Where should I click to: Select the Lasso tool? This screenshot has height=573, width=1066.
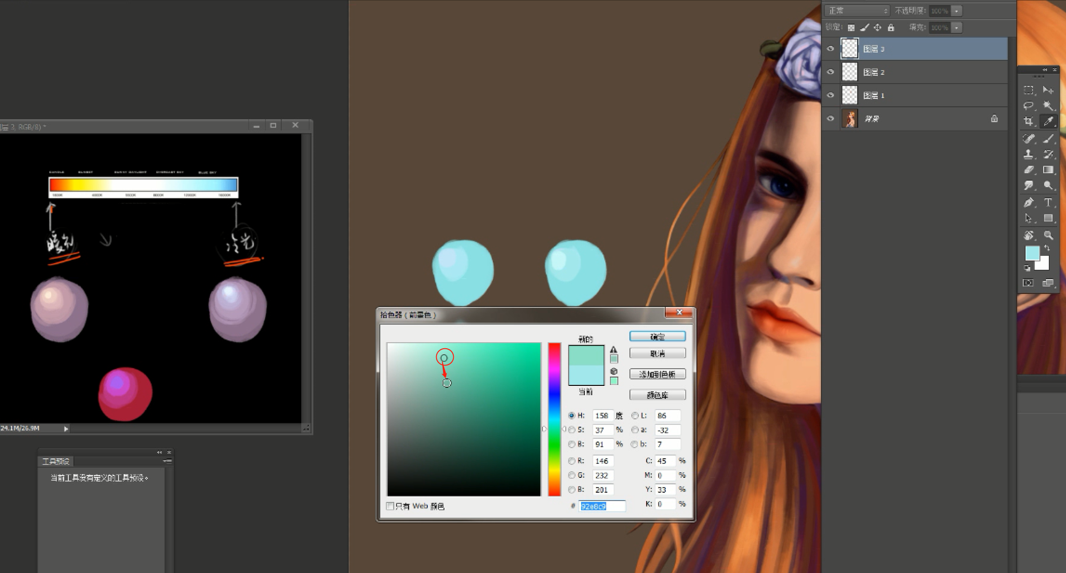1028,106
